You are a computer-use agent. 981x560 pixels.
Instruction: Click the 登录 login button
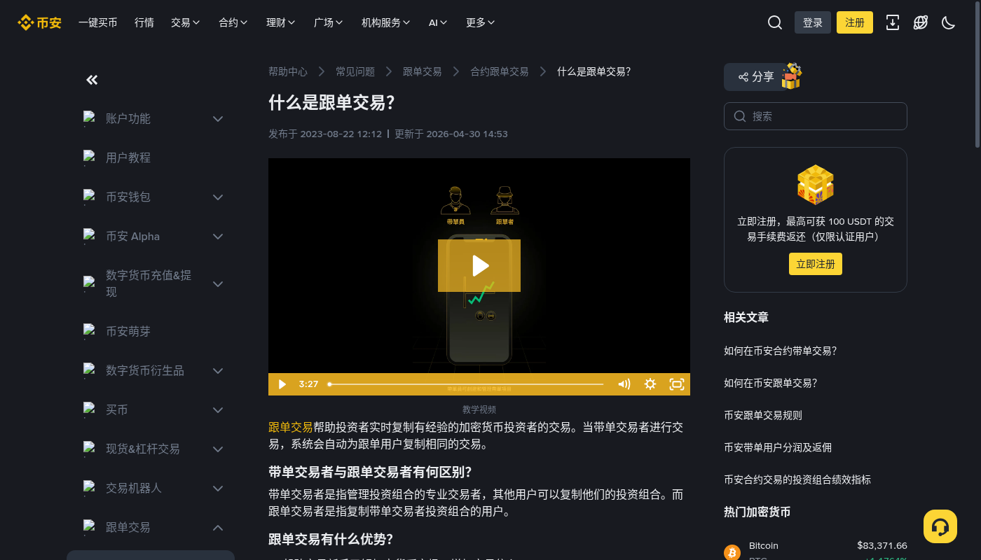(x=813, y=22)
